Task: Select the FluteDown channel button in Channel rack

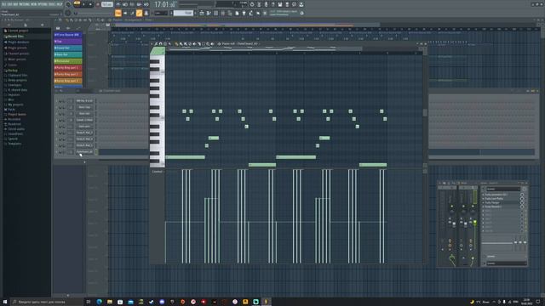Action: pyautogui.click(x=84, y=151)
